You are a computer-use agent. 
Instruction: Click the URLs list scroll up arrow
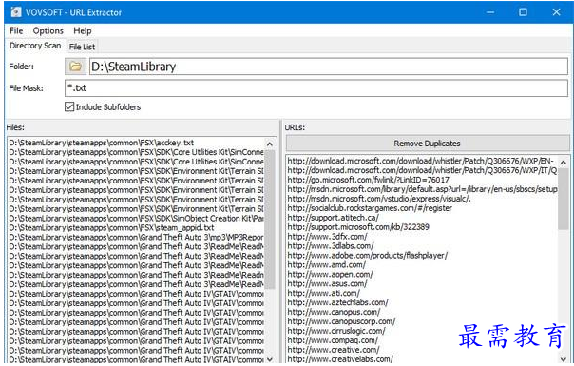[564, 162]
